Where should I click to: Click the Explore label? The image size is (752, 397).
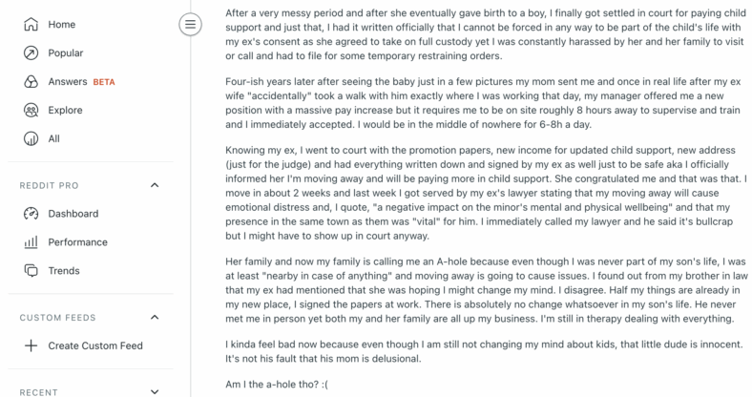click(x=65, y=111)
